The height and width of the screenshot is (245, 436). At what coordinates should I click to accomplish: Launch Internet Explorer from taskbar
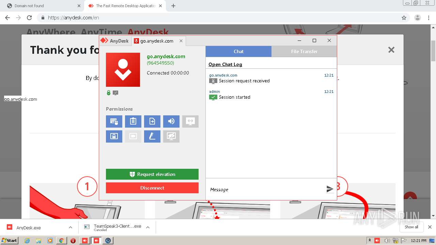pos(27,241)
